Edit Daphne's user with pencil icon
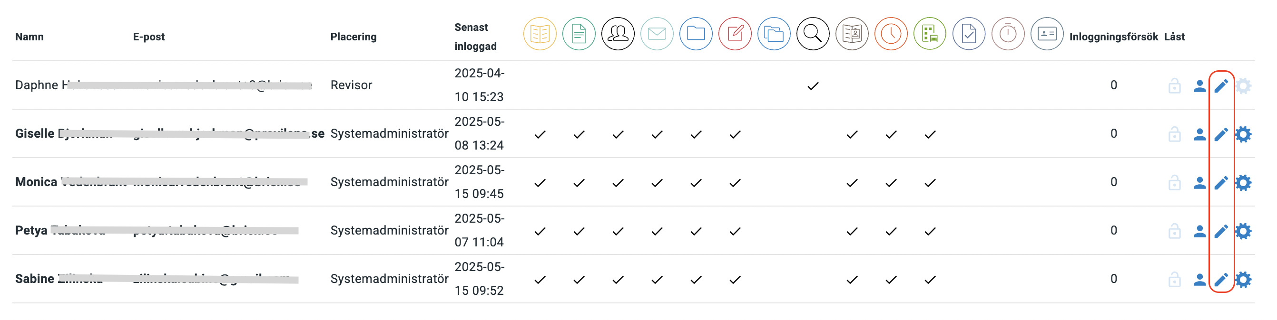 click(x=1221, y=86)
